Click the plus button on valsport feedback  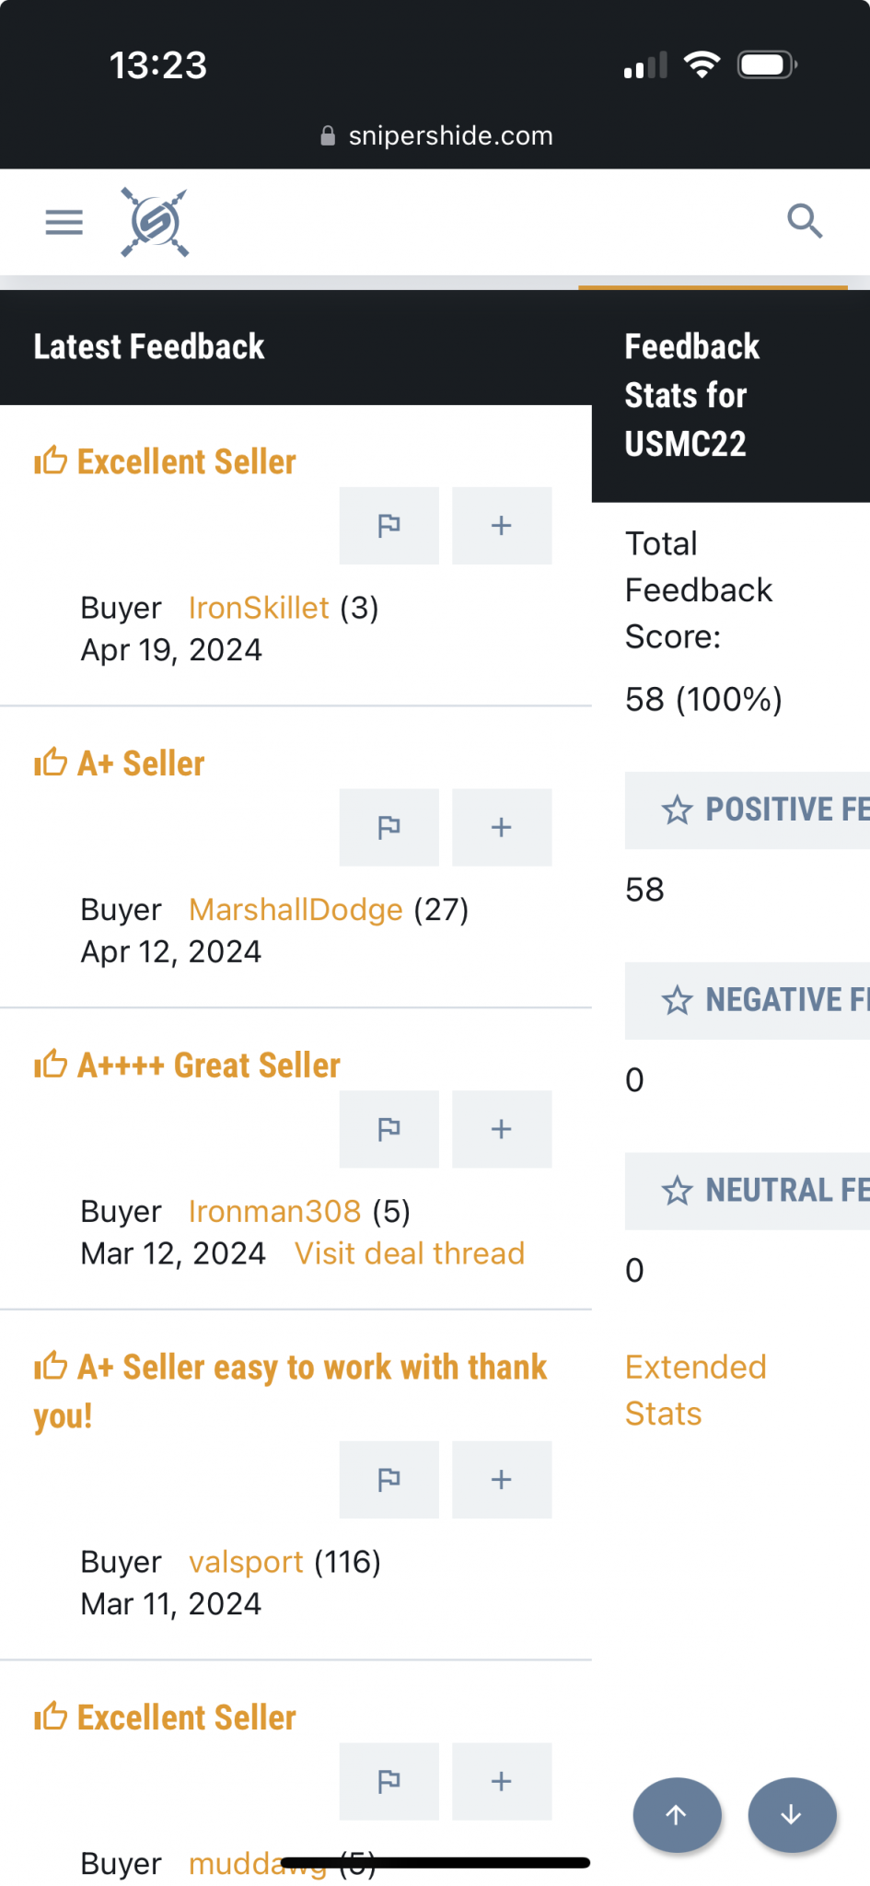(x=502, y=1480)
